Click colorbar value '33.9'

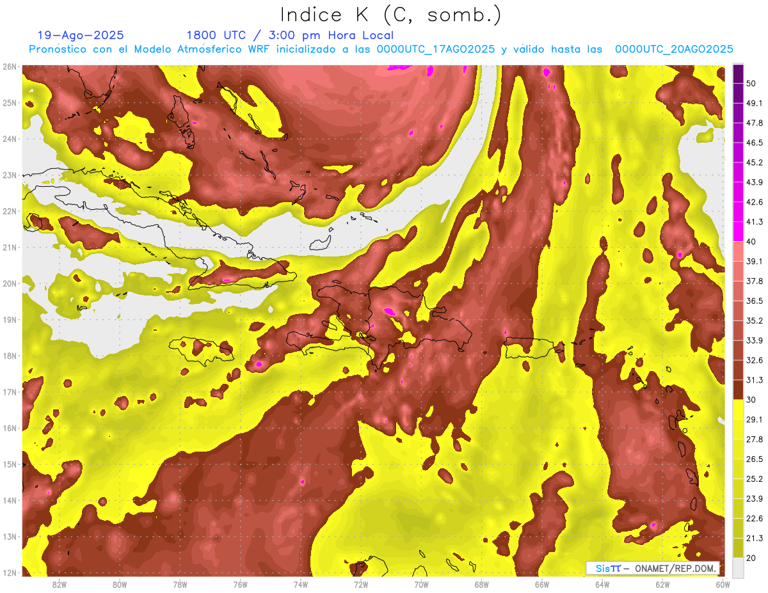click(755, 340)
